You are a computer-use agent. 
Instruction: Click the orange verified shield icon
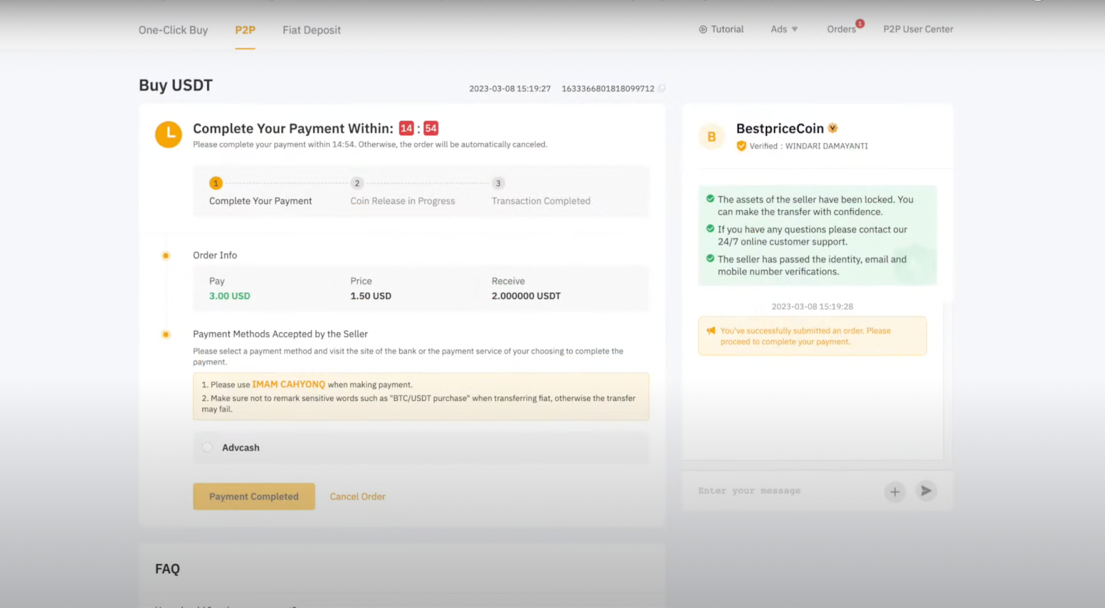(741, 146)
